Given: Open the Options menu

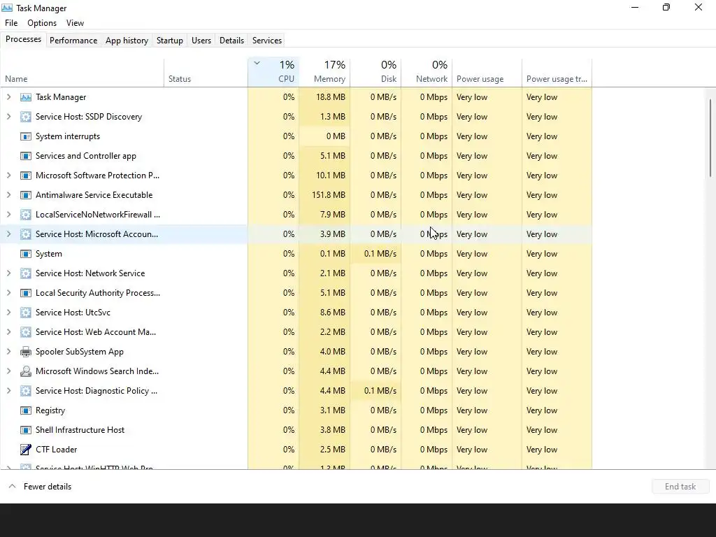Looking at the screenshot, I should tap(42, 23).
